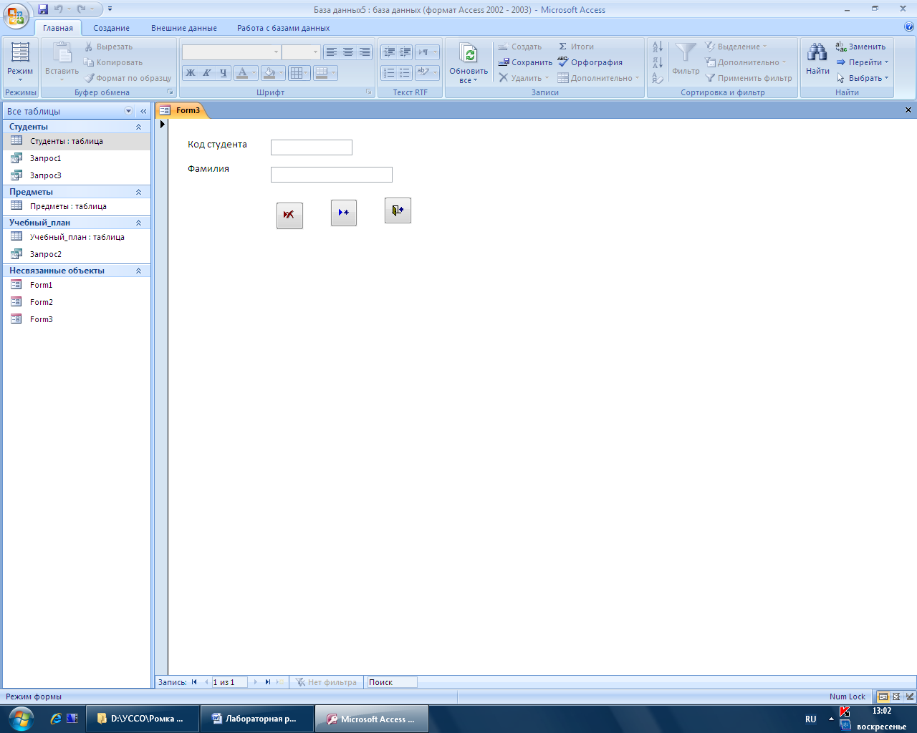Image resolution: width=917 pixels, height=733 pixels.
Task: Click the add new record button on Form3
Action: (x=344, y=213)
